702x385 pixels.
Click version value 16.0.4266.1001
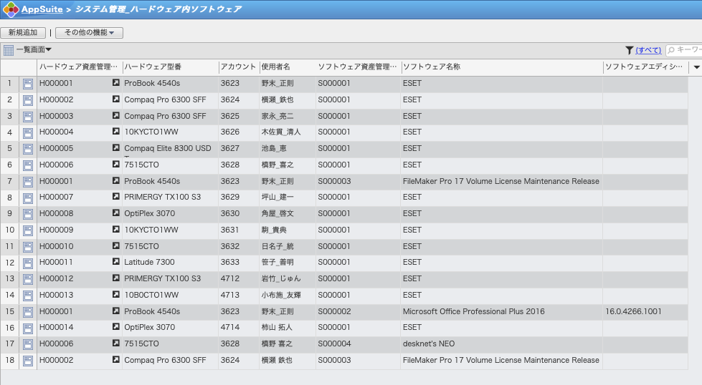633,311
